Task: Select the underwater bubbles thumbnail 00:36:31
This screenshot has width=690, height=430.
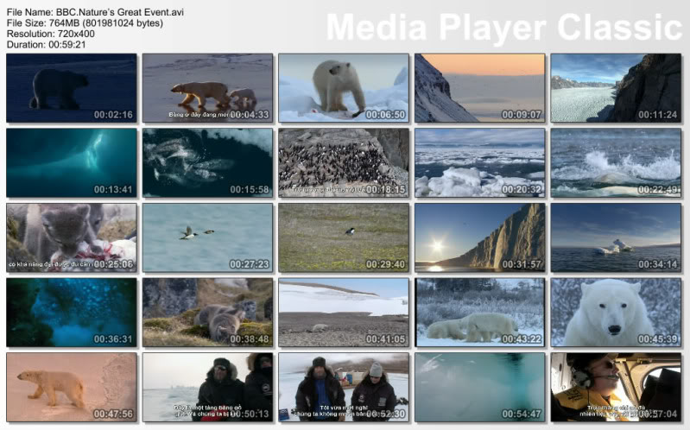Action: [72, 313]
